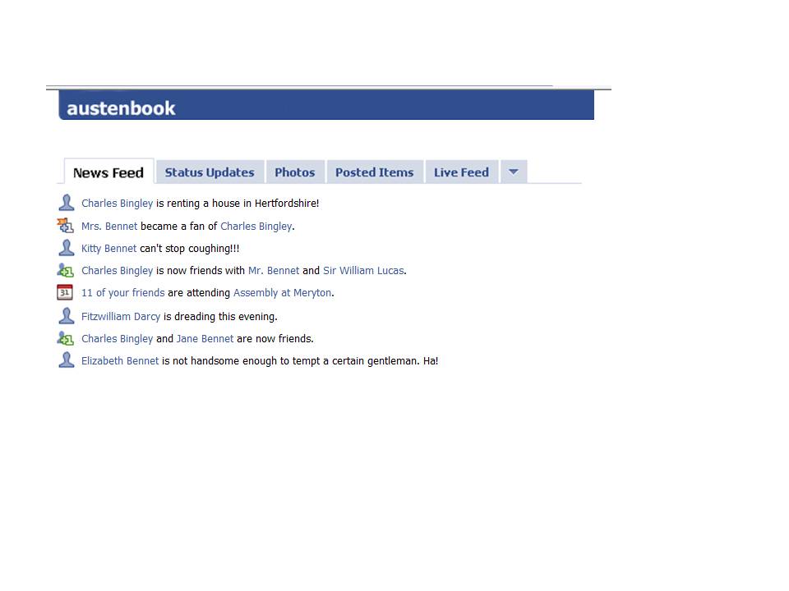Select the News Feed tab
This screenshot has width=789, height=591.
coord(108,172)
